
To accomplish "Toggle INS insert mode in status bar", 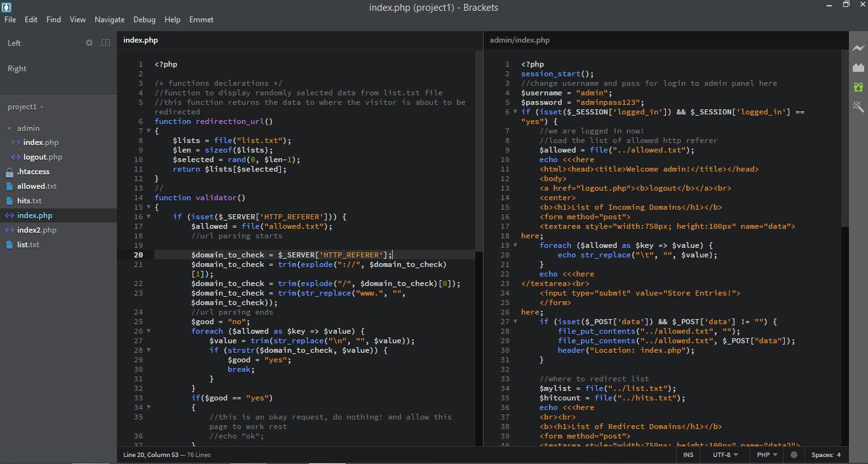I will [x=688, y=455].
